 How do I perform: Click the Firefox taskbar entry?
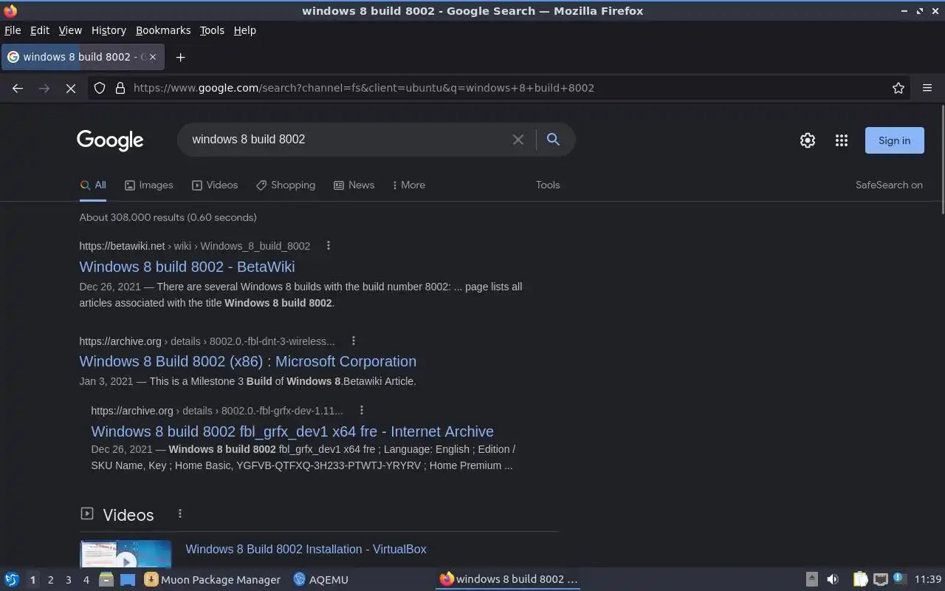[509, 579]
